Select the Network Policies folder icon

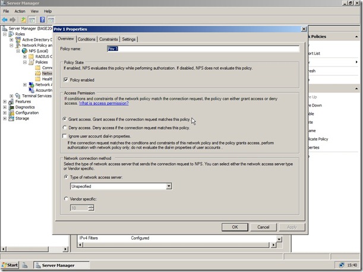point(38,73)
